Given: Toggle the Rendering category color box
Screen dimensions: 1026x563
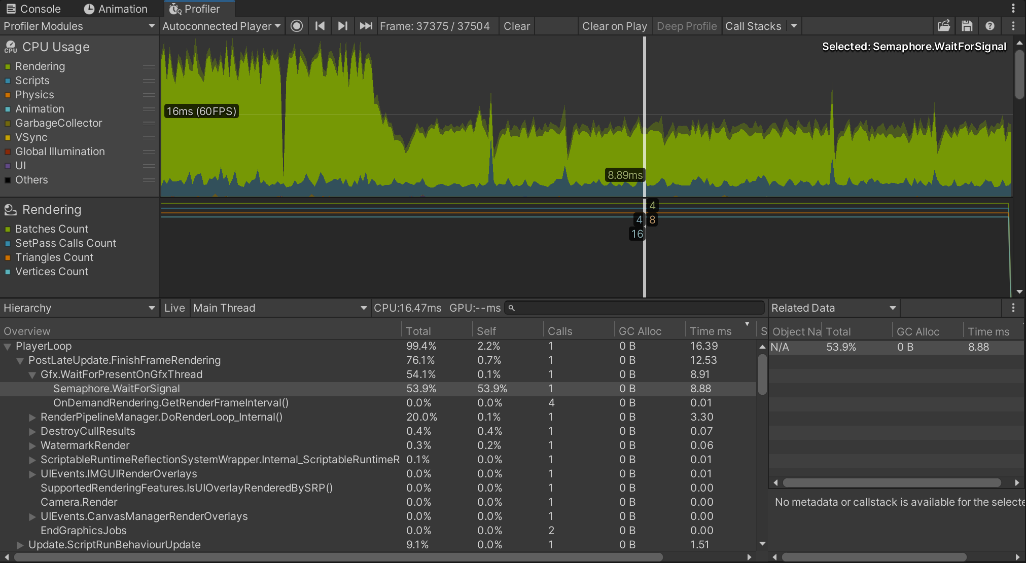Looking at the screenshot, I should tap(8, 66).
